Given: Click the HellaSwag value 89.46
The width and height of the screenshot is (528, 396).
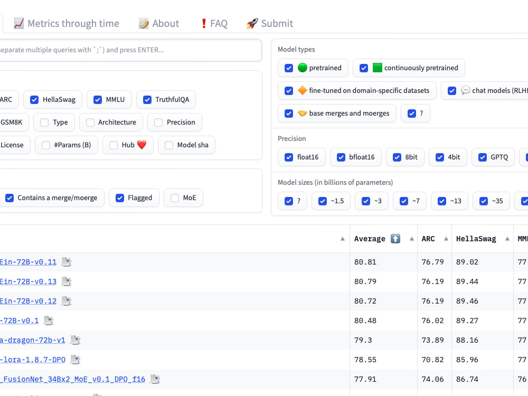Looking at the screenshot, I should click(467, 301).
